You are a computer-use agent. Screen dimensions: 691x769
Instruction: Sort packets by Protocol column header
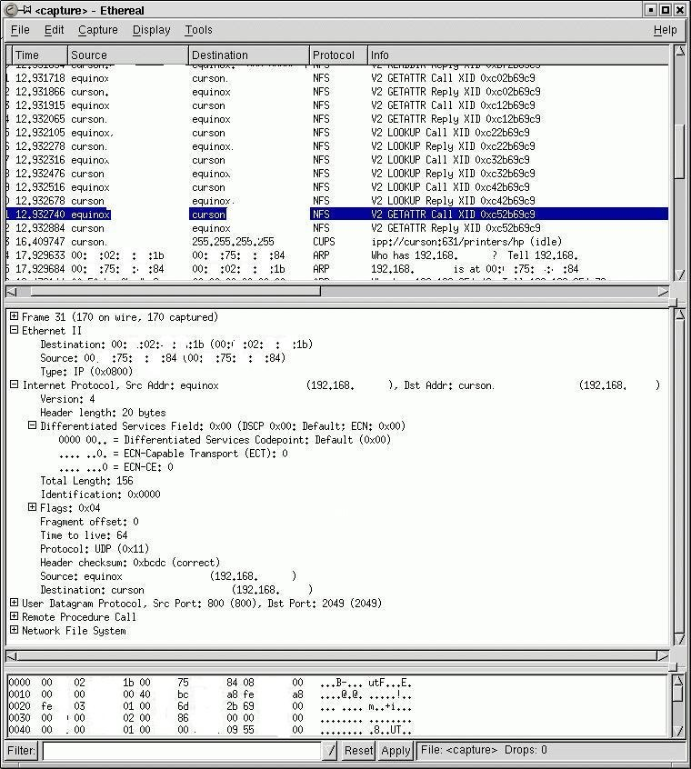tap(337, 55)
